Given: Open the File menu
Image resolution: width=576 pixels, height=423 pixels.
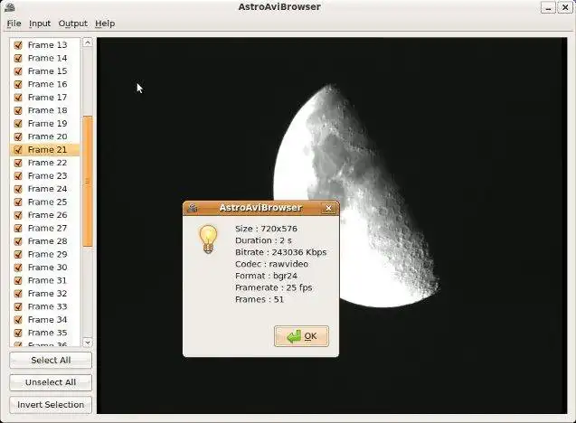Looking at the screenshot, I should click(x=14, y=23).
